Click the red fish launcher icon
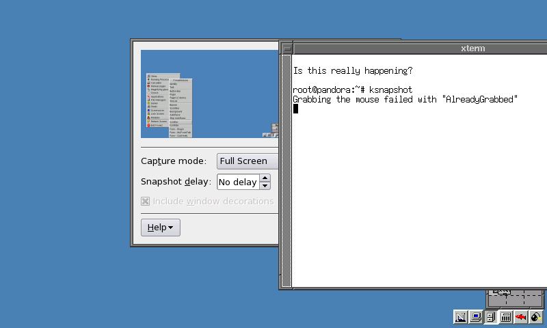 (521, 317)
